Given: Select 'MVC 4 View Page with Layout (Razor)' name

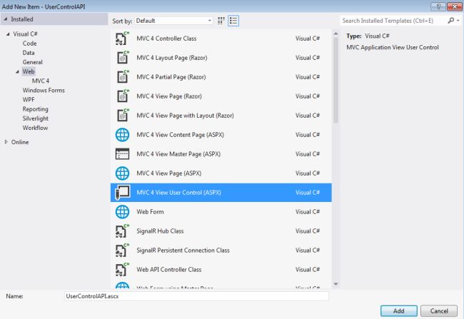Looking at the screenshot, I should (x=185, y=116).
